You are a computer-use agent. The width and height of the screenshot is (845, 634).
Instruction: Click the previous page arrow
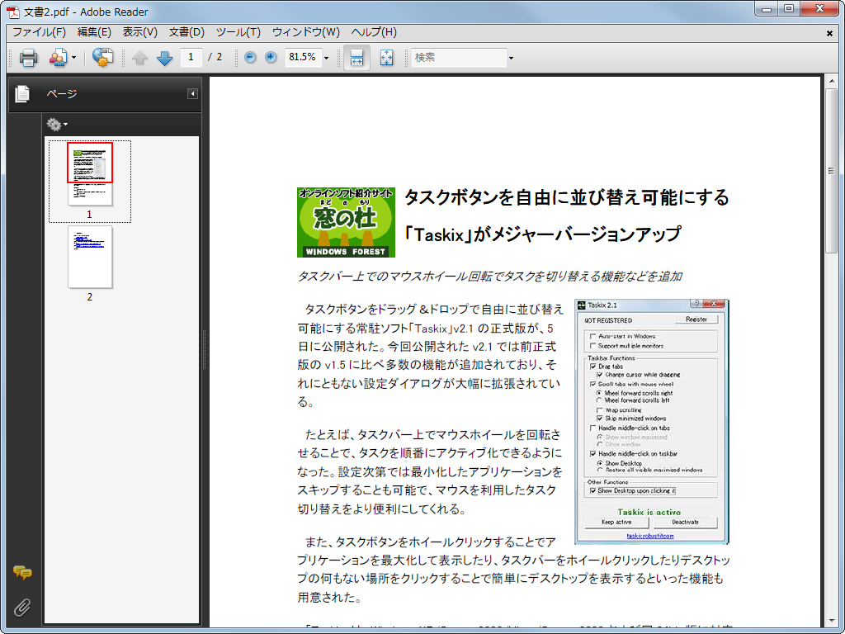click(x=139, y=58)
